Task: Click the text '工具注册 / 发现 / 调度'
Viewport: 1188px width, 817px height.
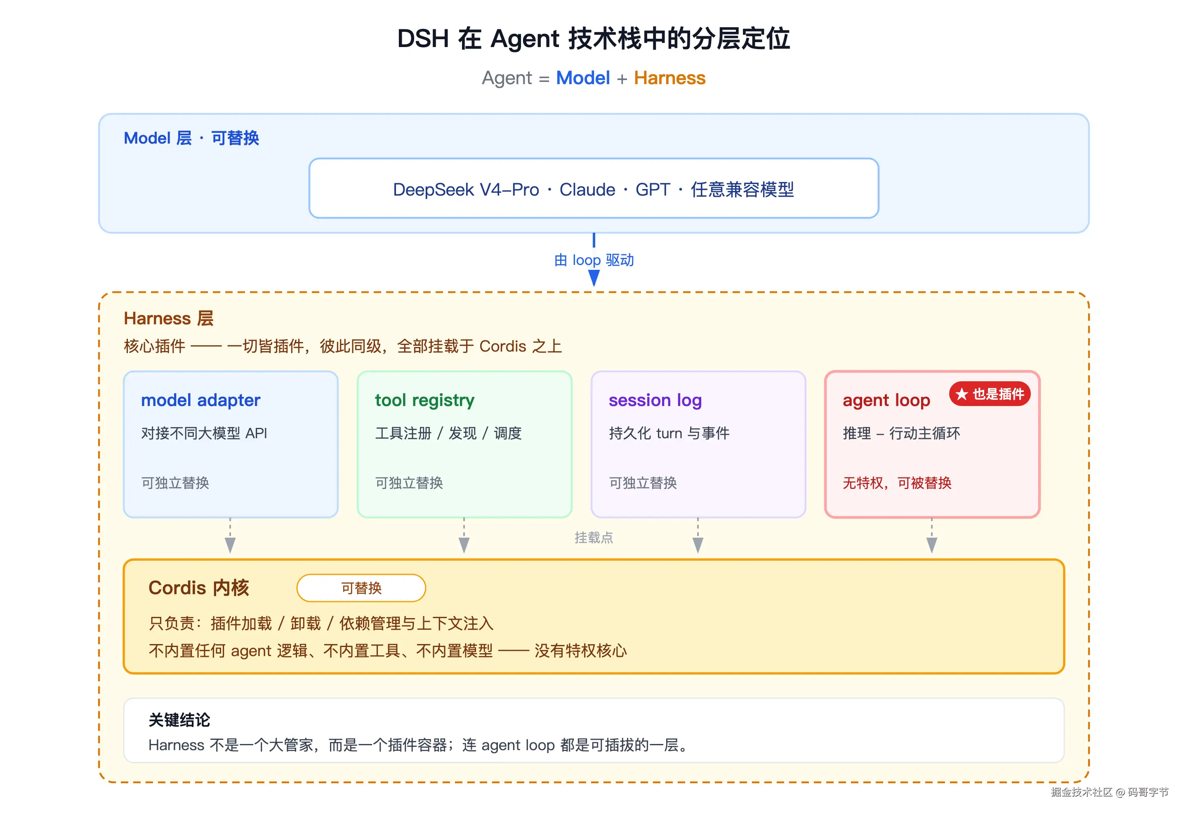Action: click(448, 433)
